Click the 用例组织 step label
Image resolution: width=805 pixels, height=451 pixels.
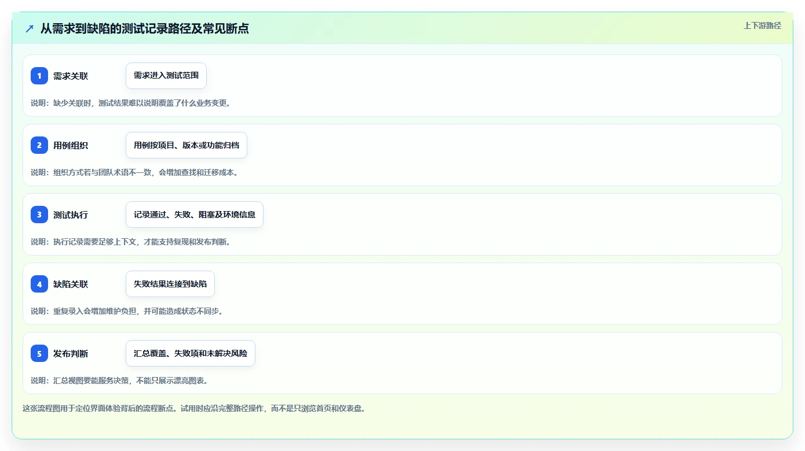click(x=71, y=145)
